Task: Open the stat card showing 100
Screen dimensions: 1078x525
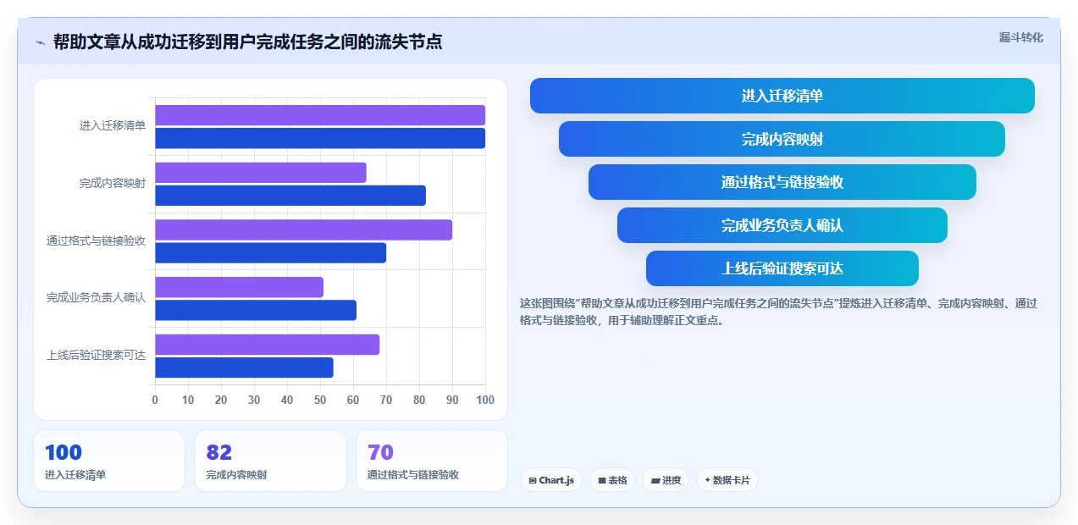Action: click(x=109, y=461)
